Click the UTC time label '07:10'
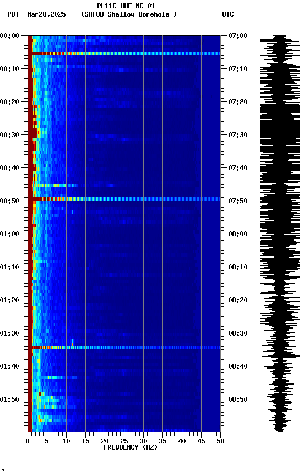This screenshot has height=476, width=304. [238, 69]
